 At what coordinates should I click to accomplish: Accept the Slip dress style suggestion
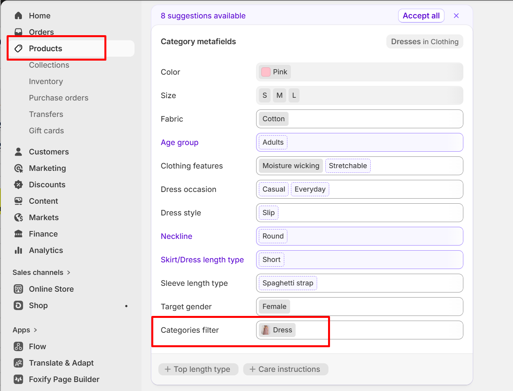coord(269,213)
